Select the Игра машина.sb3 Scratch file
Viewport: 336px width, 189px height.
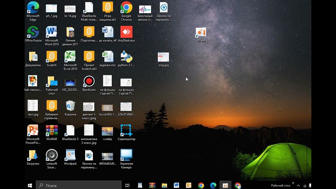[x=108, y=12]
